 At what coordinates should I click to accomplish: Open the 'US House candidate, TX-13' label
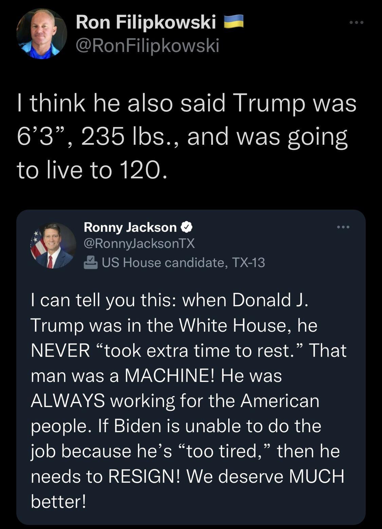point(183,262)
